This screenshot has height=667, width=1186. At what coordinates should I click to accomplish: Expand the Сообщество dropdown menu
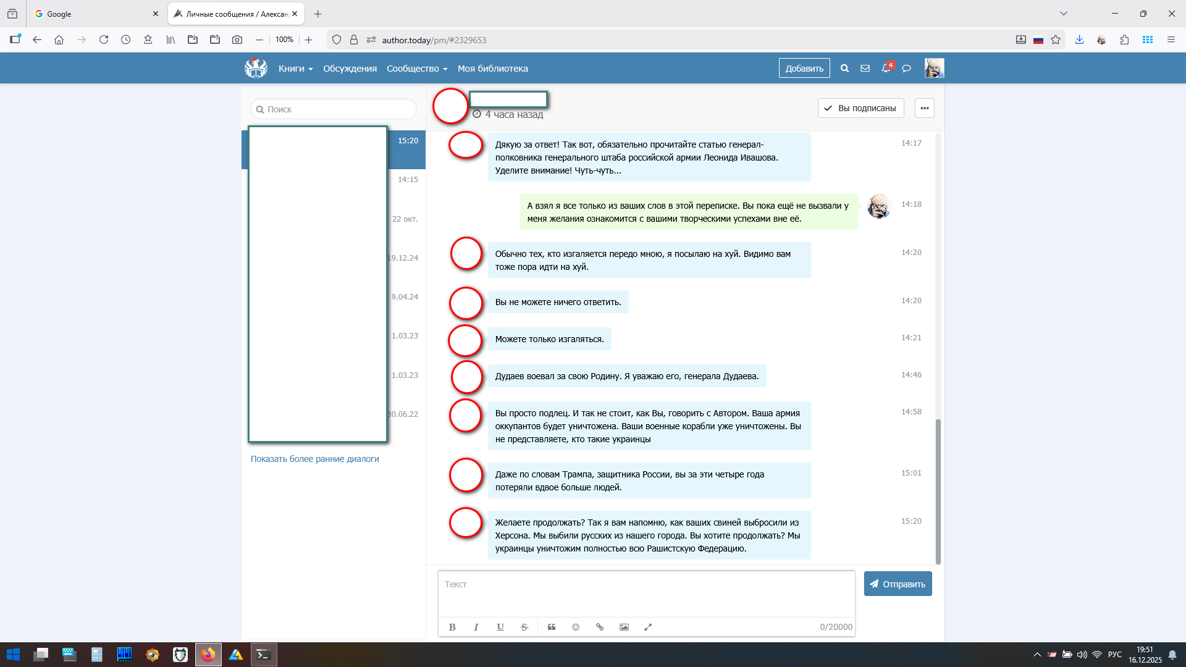click(x=416, y=69)
